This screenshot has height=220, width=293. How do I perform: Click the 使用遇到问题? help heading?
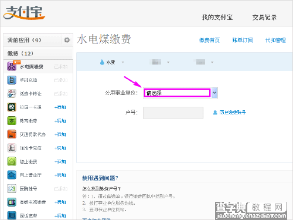tap(100, 178)
